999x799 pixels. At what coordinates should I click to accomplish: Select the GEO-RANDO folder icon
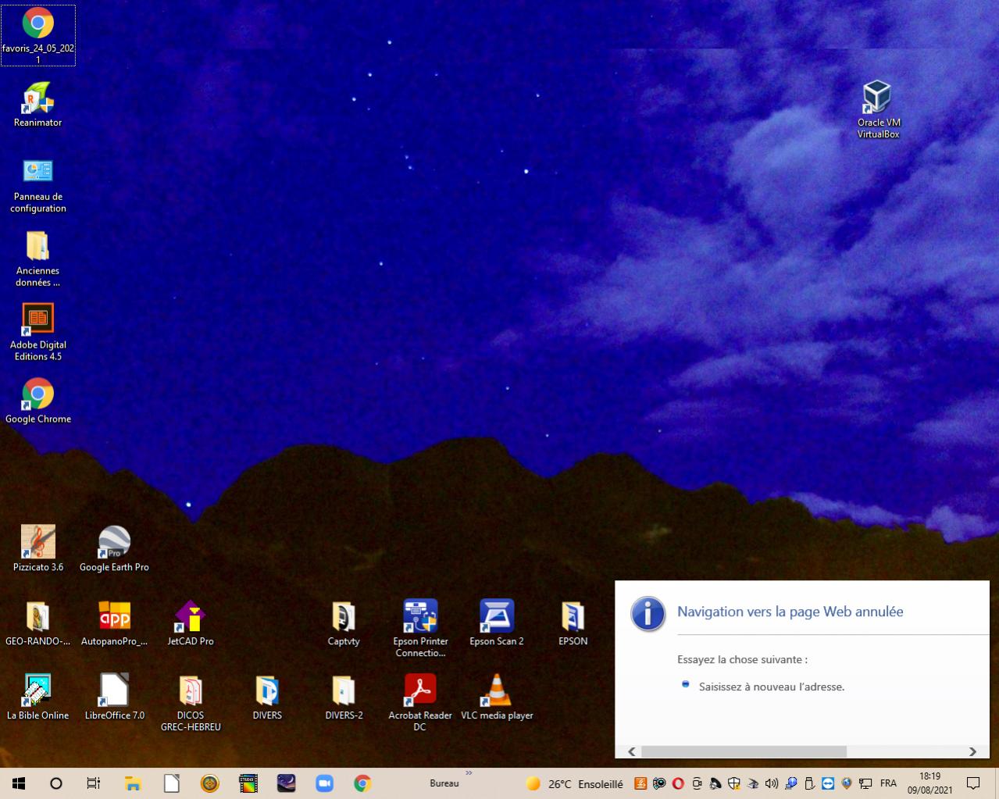point(37,623)
